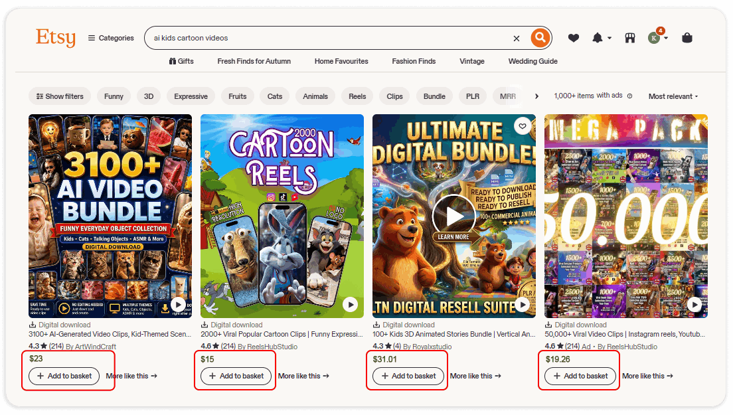Click small play icon at bottom of Ultimate Digital Bundle
733x415 pixels.
click(522, 305)
